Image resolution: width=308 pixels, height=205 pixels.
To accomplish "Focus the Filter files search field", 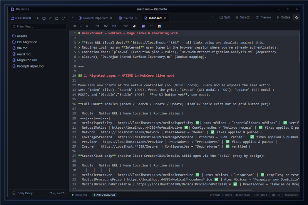I will point(38,27).
